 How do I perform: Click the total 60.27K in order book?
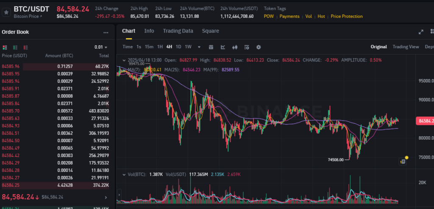[x=102, y=66]
